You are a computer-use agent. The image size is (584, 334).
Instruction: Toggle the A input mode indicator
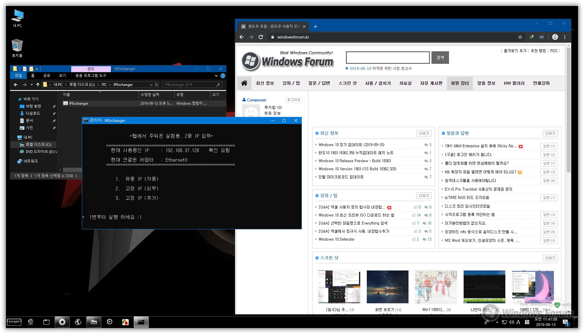pyautogui.click(x=518, y=322)
